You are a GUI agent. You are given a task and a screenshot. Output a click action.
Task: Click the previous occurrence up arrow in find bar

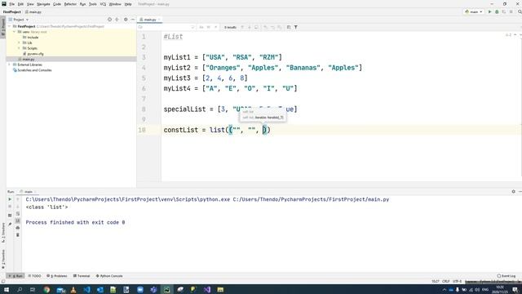tap(242, 27)
